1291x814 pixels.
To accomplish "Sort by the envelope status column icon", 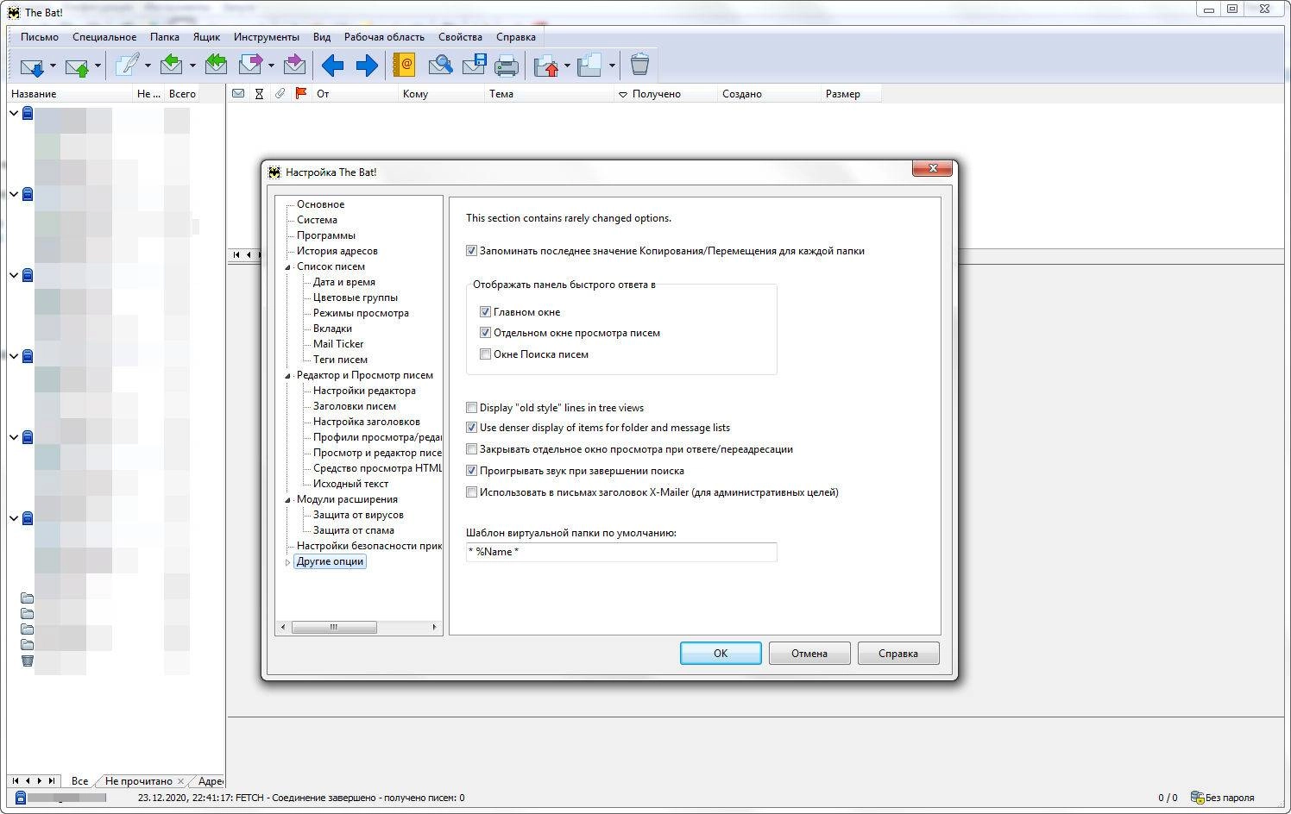I will click(238, 94).
